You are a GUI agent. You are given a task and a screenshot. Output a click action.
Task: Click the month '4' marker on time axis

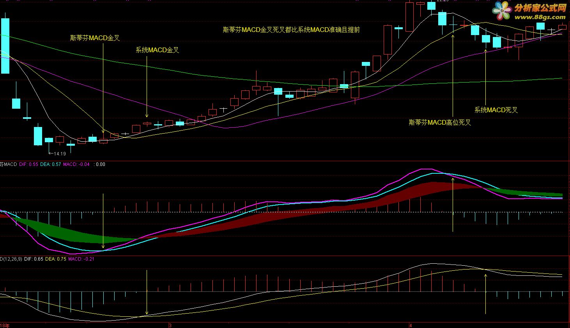pos(411,325)
